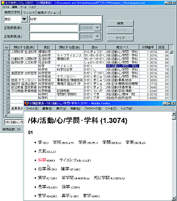Image resolution: width=177 pixels, height=201 pixels.
Task: Click 雑学 in the Firefox word list
Action: (x=65, y=169)
